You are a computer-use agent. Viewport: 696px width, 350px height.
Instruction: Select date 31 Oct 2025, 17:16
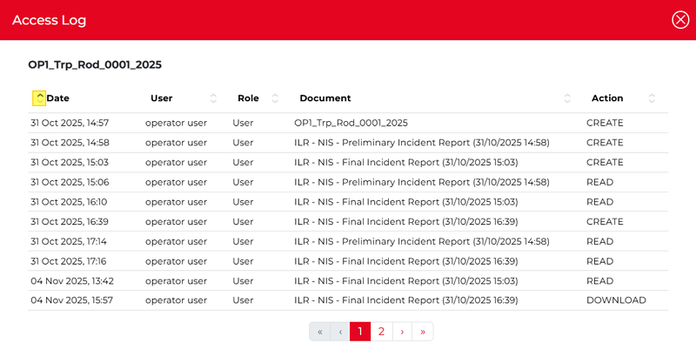pyautogui.click(x=69, y=261)
